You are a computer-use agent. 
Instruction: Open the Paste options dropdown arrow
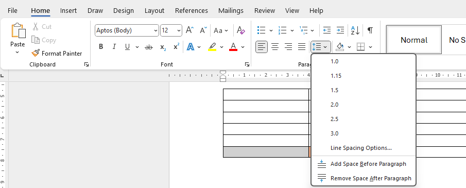tap(17, 52)
